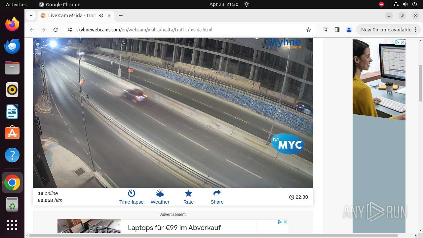
Task: Click the vertical page scrollbar
Action: click(x=420, y=83)
